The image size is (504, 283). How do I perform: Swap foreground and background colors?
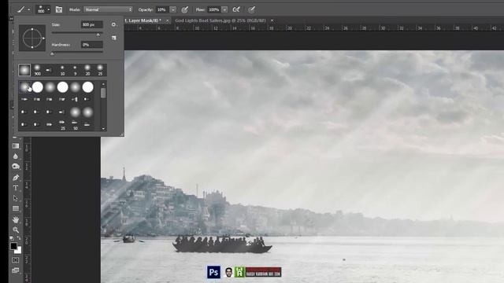[19, 238]
